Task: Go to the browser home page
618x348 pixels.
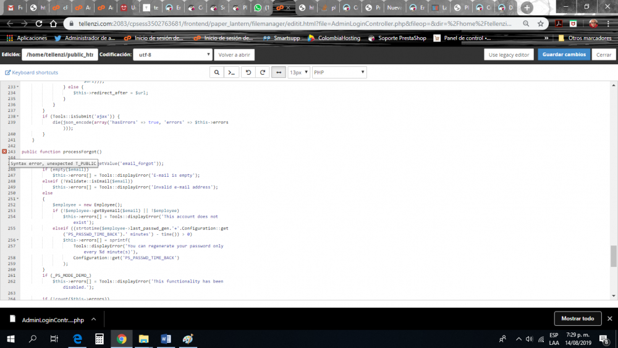Action: tap(53, 23)
